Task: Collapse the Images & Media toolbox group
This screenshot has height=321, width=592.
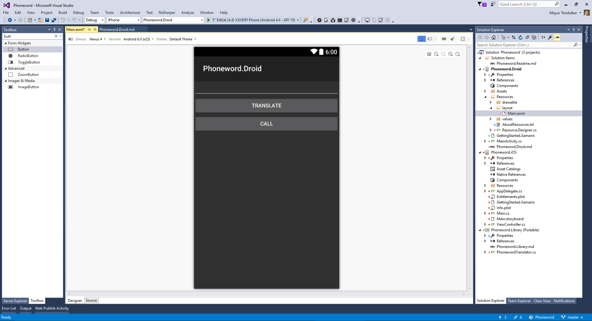Action: coord(6,81)
